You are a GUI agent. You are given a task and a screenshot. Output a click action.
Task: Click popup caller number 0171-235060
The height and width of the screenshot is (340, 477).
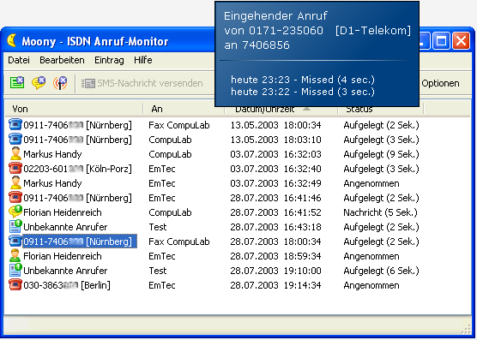[286, 30]
